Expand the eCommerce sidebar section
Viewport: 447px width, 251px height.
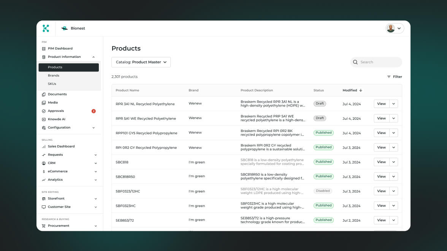tap(95, 172)
